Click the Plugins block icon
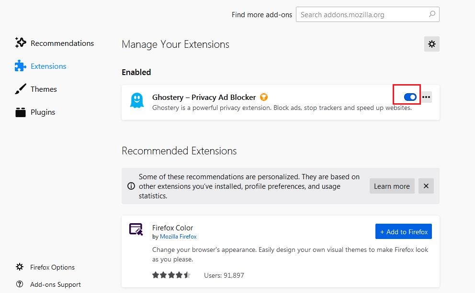This screenshot has width=475, height=293. 20,112
